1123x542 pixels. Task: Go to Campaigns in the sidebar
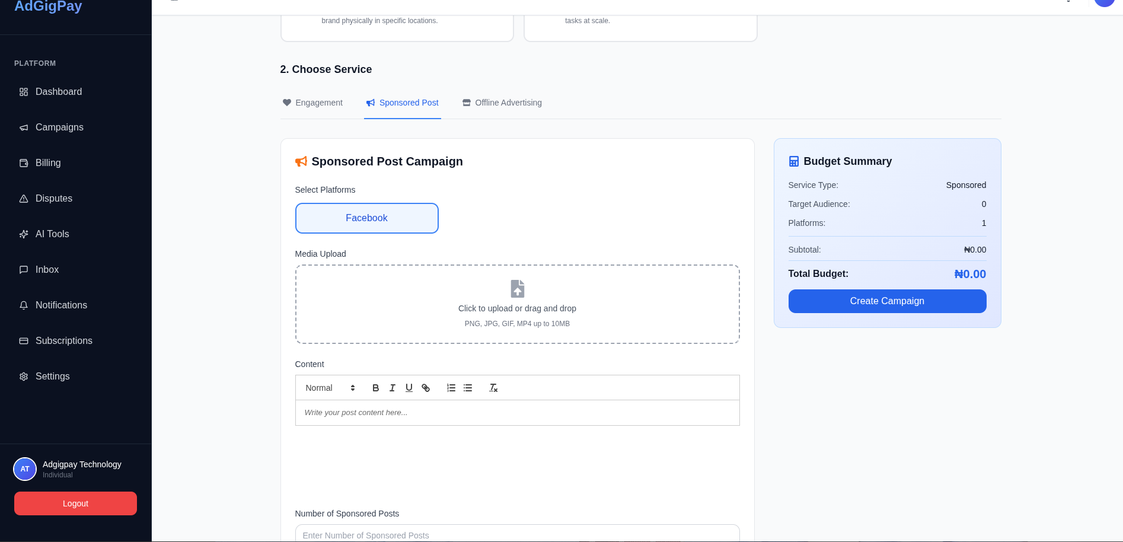(x=76, y=127)
